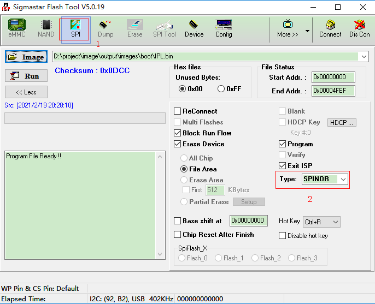The height and width of the screenshot is (304, 375).
Task: Enable the ReConnect checkbox
Action: pos(178,111)
